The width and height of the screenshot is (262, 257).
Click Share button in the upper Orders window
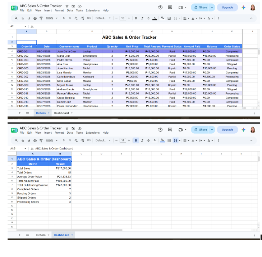click(200, 7)
